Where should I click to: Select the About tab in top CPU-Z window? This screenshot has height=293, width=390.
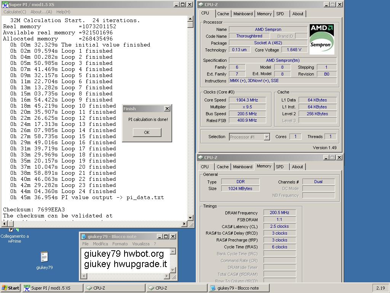click(298, 14)
